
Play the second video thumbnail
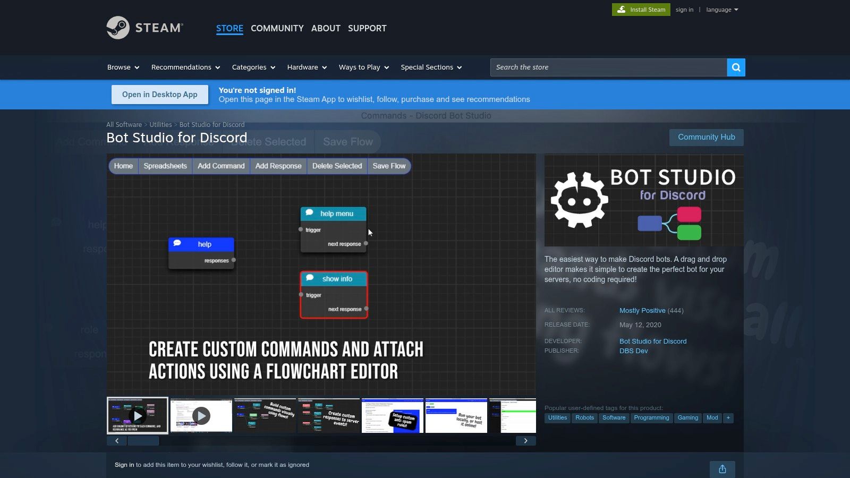[201, 415]
